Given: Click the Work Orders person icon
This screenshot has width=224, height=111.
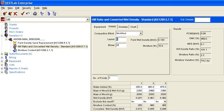Looking at the screenshot, I should (x=6, y=32).
